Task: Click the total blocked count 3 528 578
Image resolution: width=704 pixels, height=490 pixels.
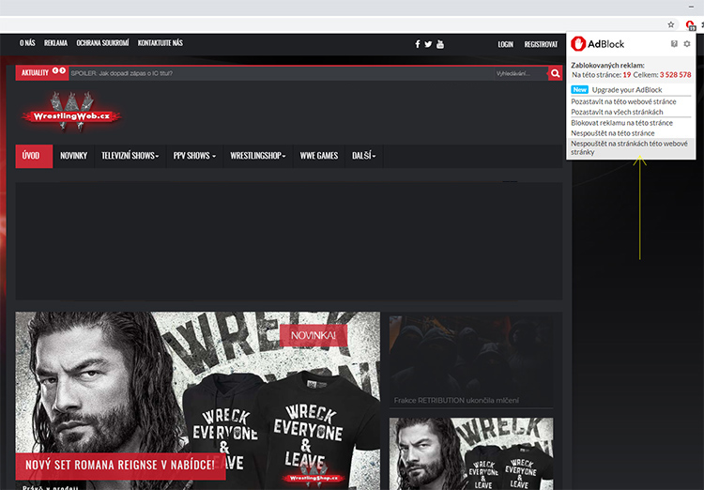Action: (x=675, y=75)
